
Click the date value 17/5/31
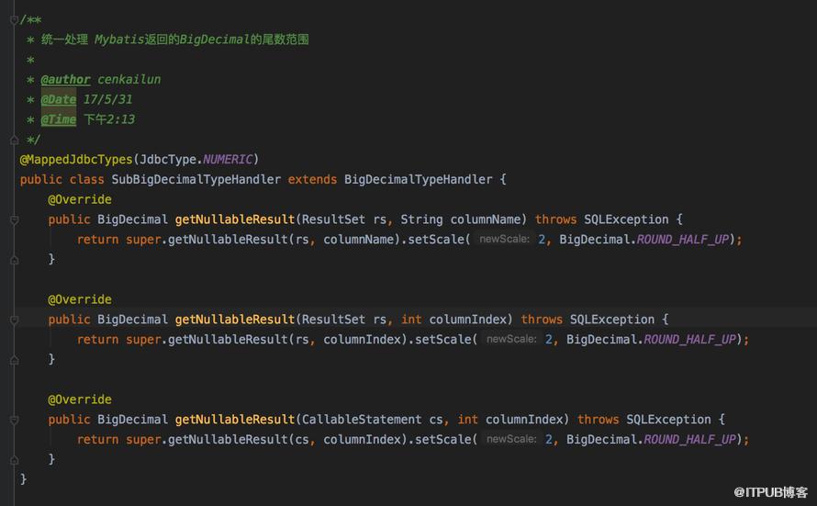107,99
